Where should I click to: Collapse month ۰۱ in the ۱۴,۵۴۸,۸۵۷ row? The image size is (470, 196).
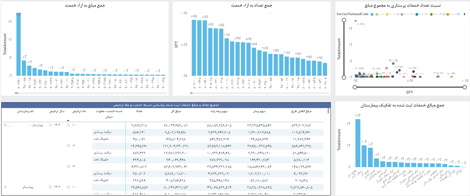(68, 187)
